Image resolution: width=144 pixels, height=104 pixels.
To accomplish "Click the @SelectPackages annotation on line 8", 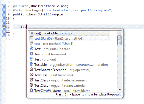I will [27, 10].
